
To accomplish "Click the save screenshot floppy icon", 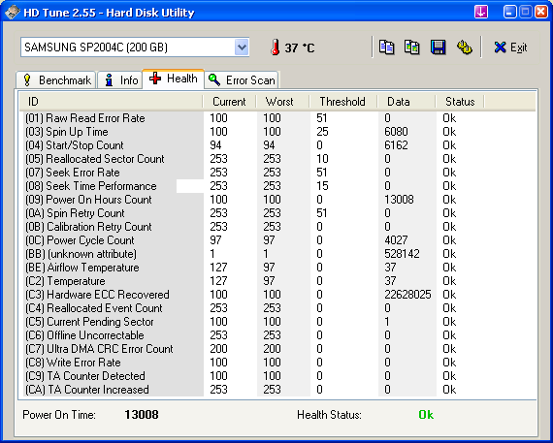I will pos(438,47).
